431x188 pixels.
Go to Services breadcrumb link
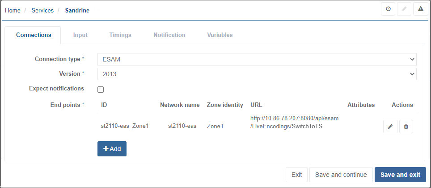[x=42, y=10]
